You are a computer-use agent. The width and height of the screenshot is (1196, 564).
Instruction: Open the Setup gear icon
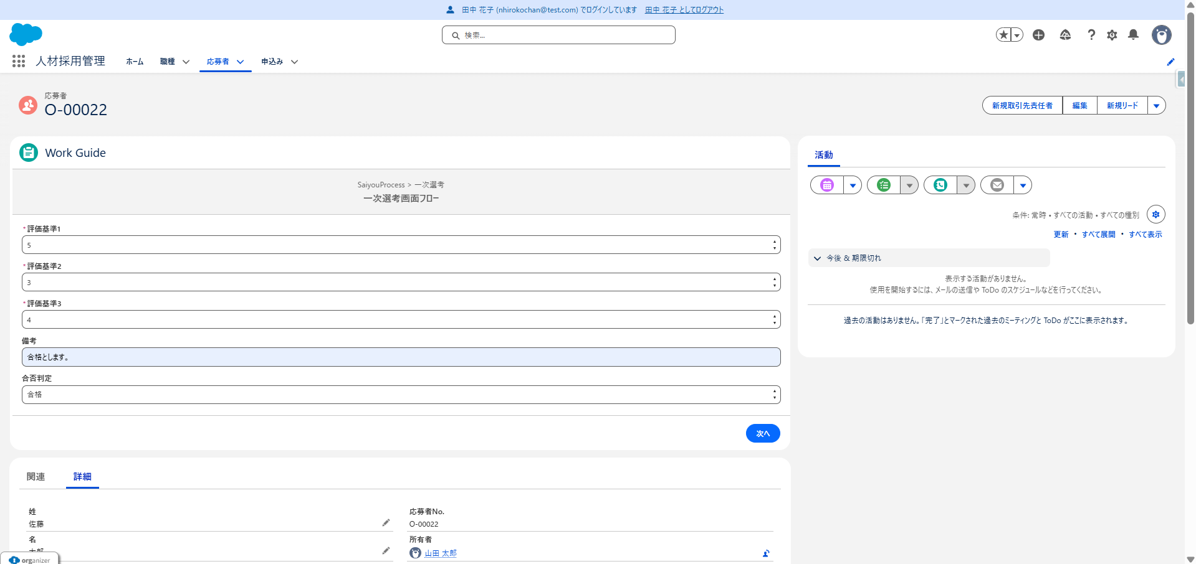pyautogui.click(x=1112, y=35)
